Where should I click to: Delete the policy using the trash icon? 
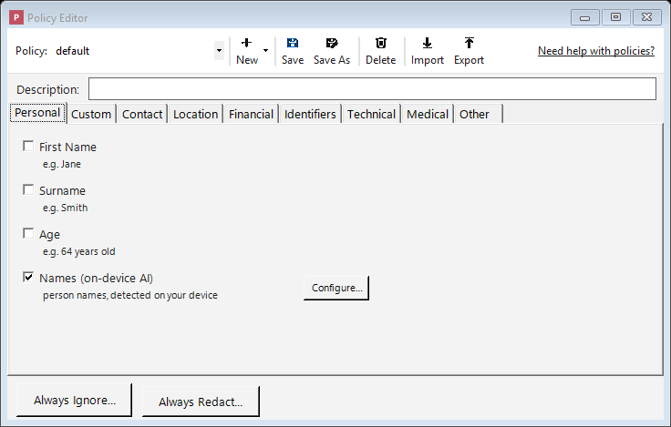[x=381, y=43]
